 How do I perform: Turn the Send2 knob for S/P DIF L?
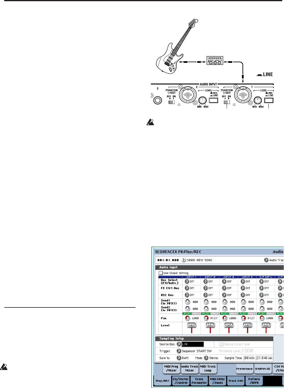(262, 309)
